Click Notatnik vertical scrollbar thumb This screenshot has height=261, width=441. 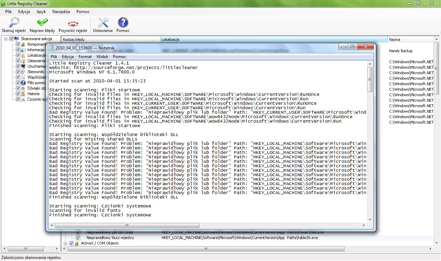[370, 79]
